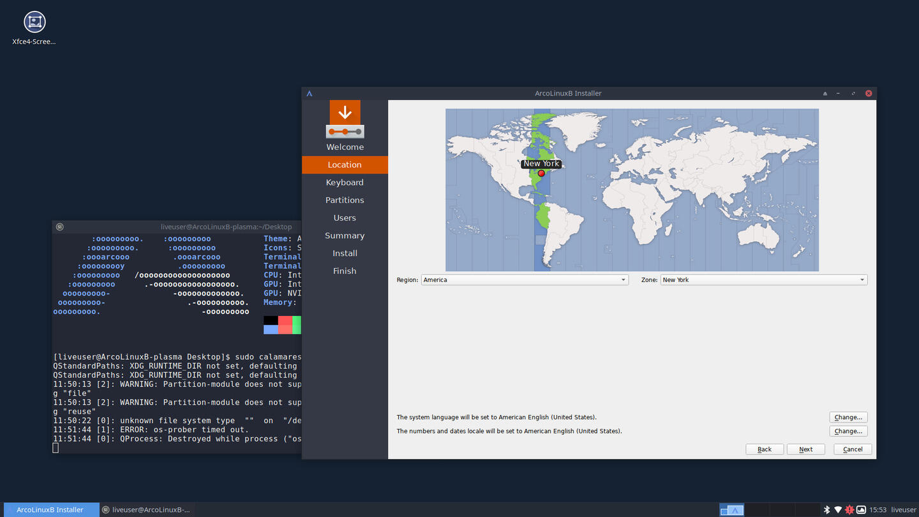Select the Finish step in sidebar
The width and height of the screenshot is (919, 517).
345,271
